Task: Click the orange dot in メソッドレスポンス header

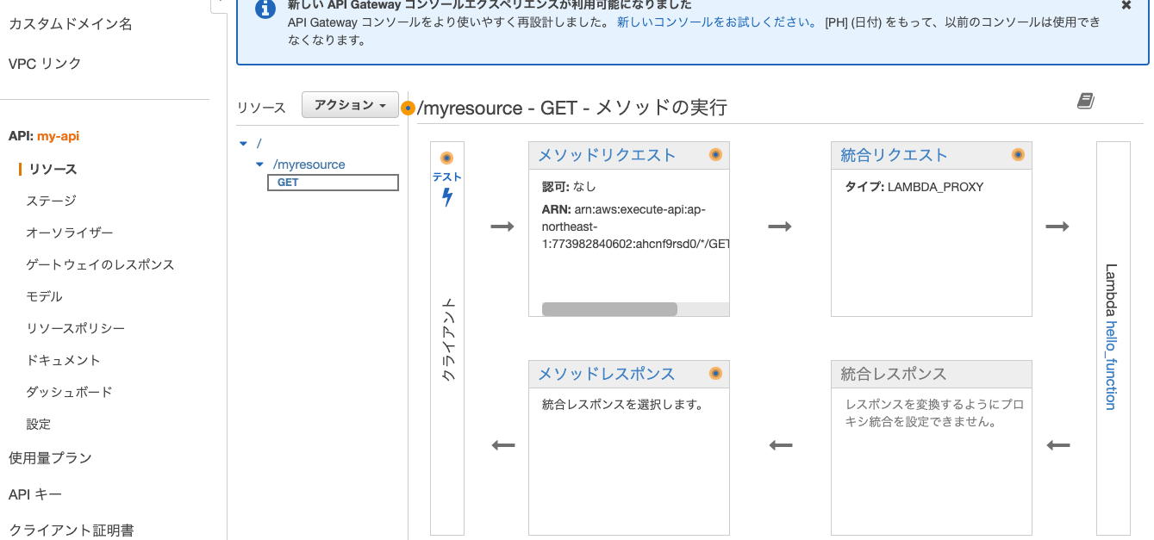Action: coord(715,374)
